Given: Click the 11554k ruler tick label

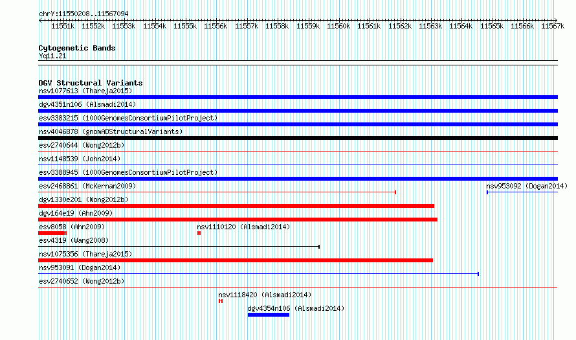Looking at the screenshot, I should (155, 27).
